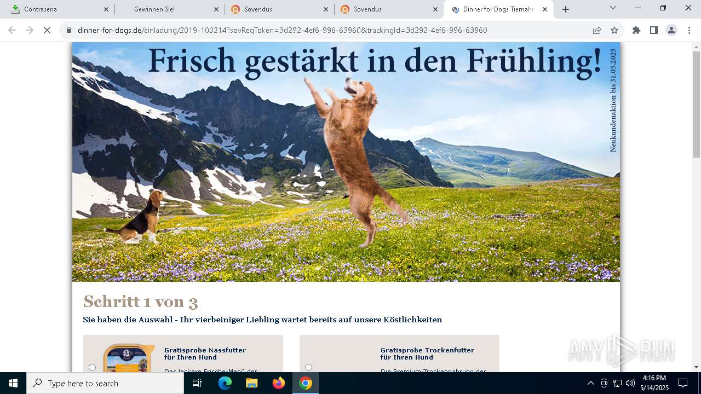Viewport: 701px width, 394px height.
Task: Show hidden system tray icons
Action: click(x=590, y=383)
